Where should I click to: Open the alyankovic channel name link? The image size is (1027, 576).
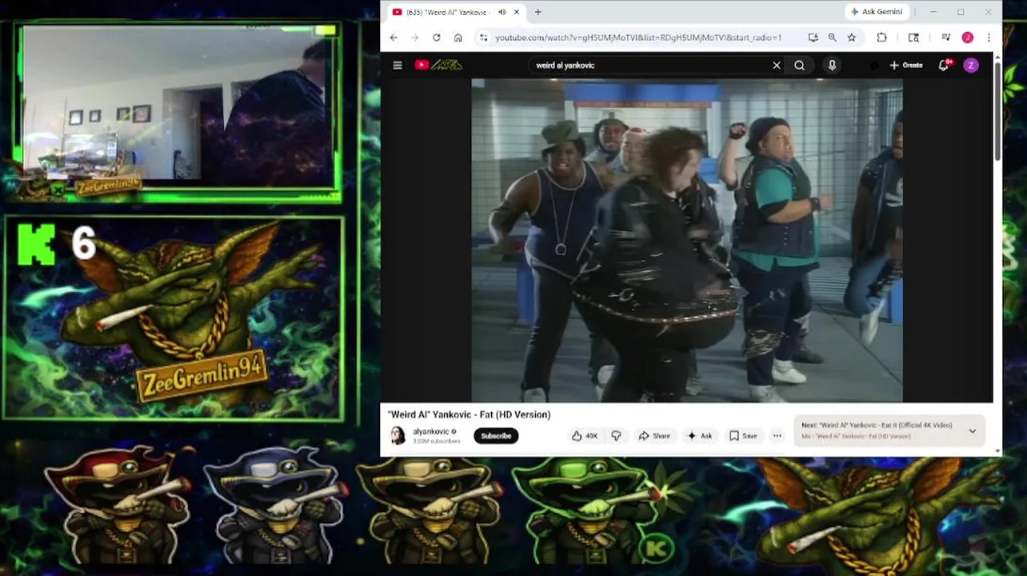coord(431,432)
